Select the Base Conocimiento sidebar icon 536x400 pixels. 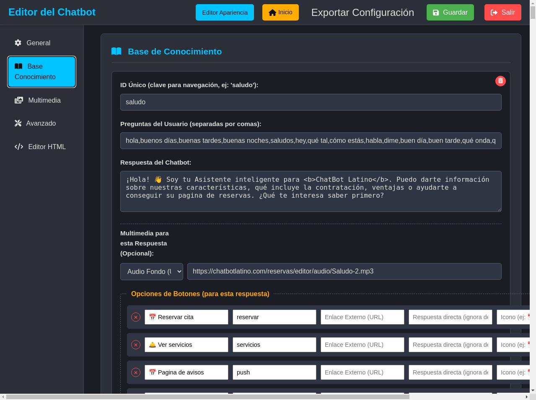[x=18, y=66]
